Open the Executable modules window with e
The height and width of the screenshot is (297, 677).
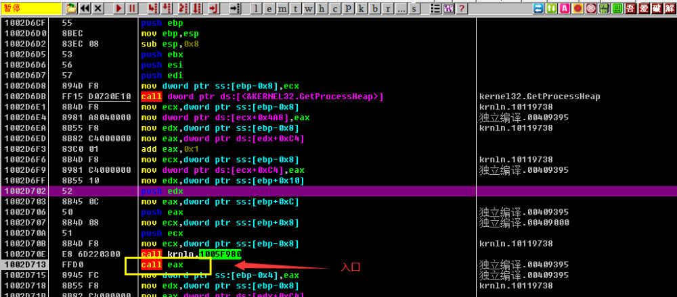tap(269, 8)
